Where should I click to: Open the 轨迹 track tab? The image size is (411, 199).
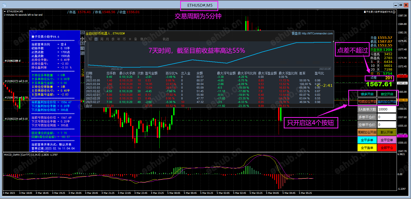coord(166,39)
